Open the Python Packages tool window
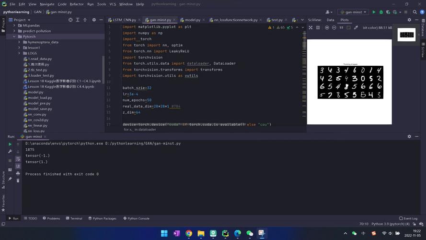The height and width of the screenshot is (240, 426). (x=102, y=218)
